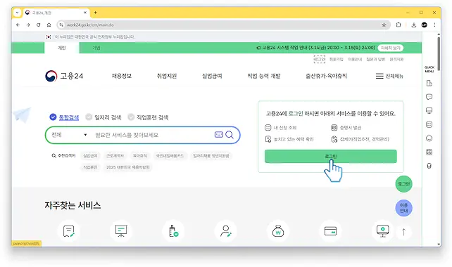The height and width of the screenshot is (267, 452).
Task: Open the square face icon in Quick Menu
Action: point(429,124)
